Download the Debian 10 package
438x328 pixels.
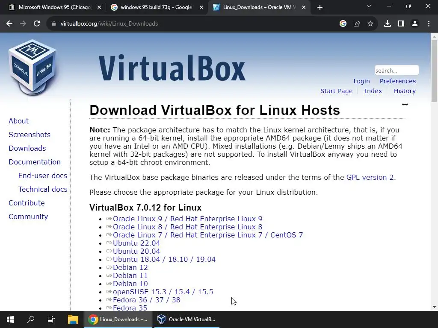(130, 284)
